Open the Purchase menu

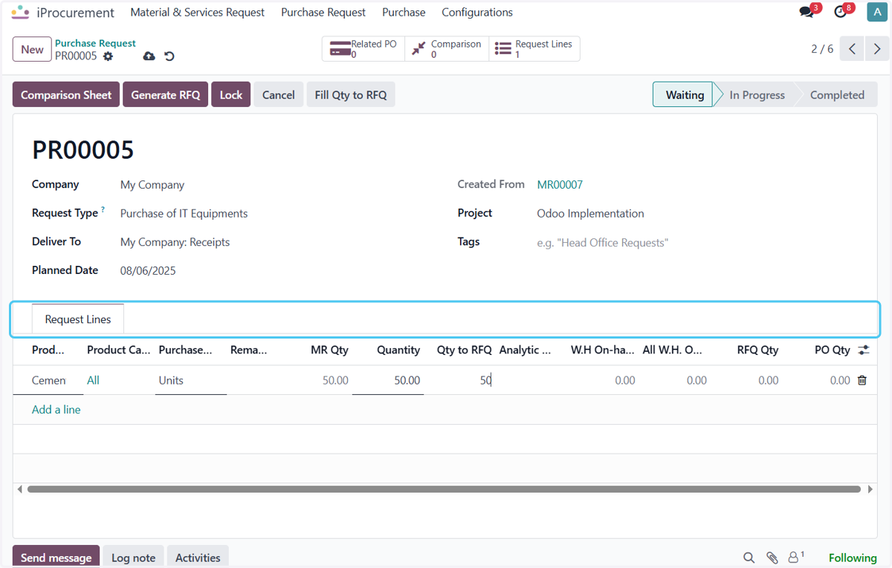tap(404, 13)
